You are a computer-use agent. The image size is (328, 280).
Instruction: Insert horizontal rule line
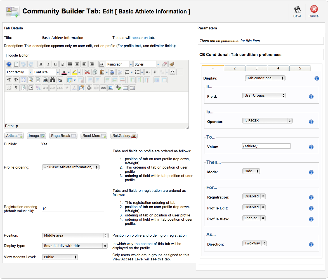coord(180,72)
